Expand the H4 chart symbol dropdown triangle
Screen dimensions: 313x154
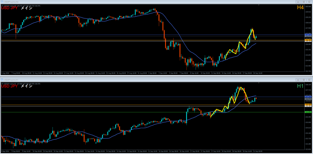2,6
